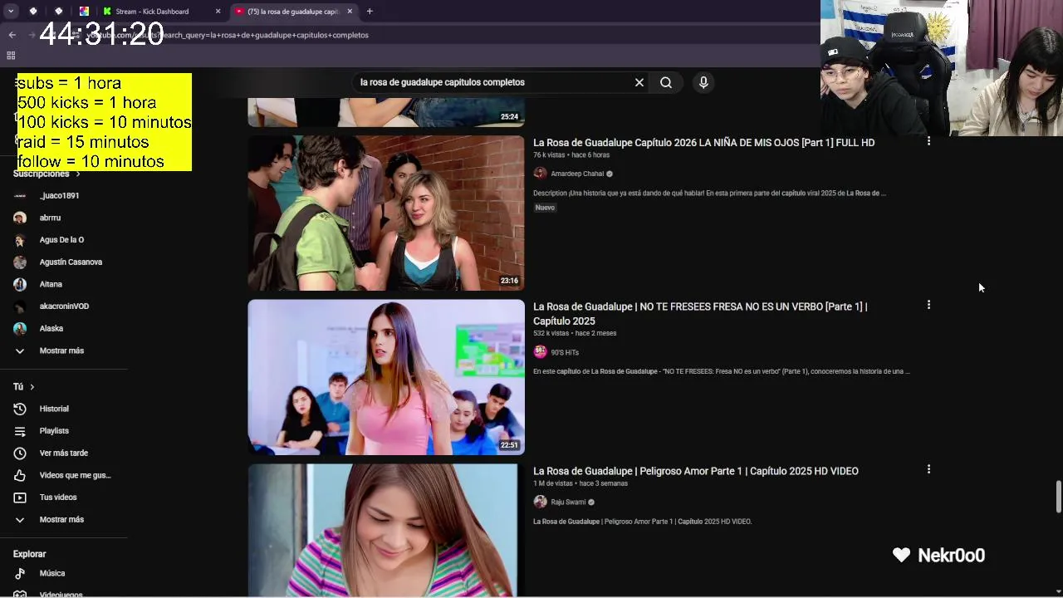Visit Raju Swami channel name link
Screen dimensions: 1063x598
[x=568, y=502]
